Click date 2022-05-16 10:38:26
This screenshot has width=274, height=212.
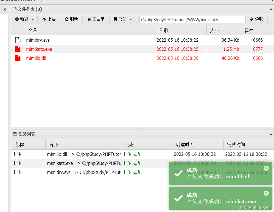178,58
